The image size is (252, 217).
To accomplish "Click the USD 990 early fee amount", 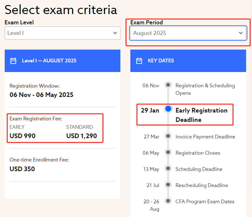I will [x=22, y=136].
